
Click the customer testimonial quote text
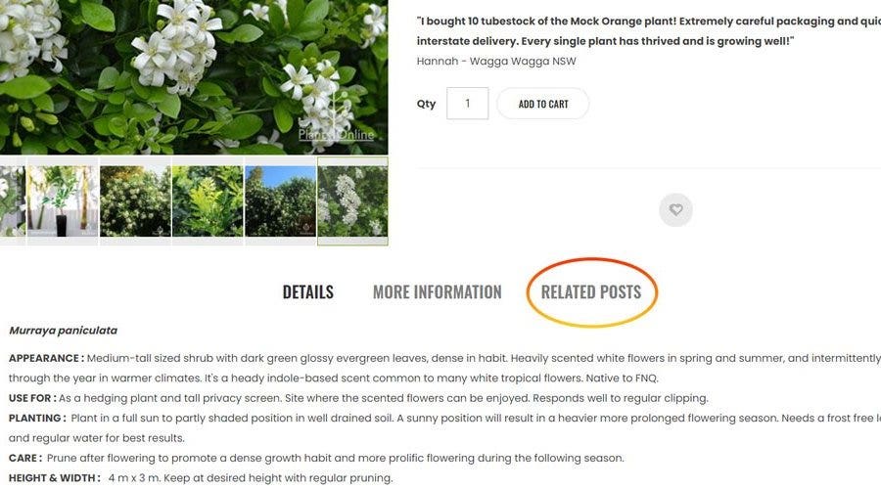coord(648,31)
